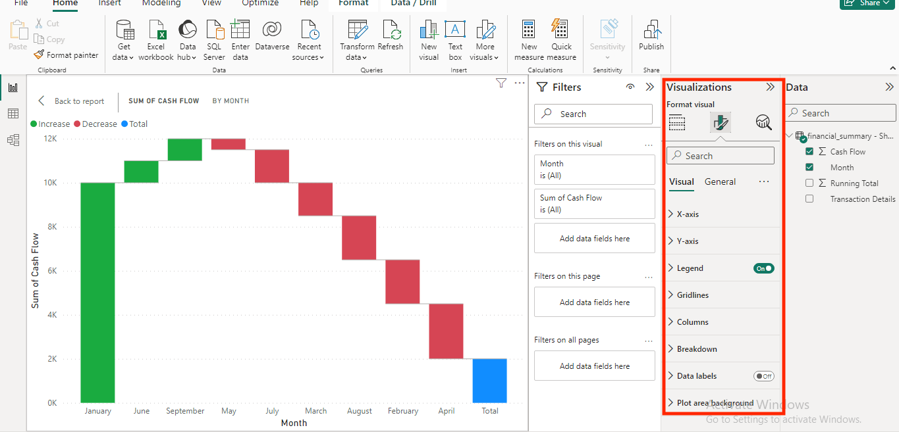Open the Modeling ribbon tab
Image resolution: width=899 pixels, height=432 pixels.
pos(161,3)
